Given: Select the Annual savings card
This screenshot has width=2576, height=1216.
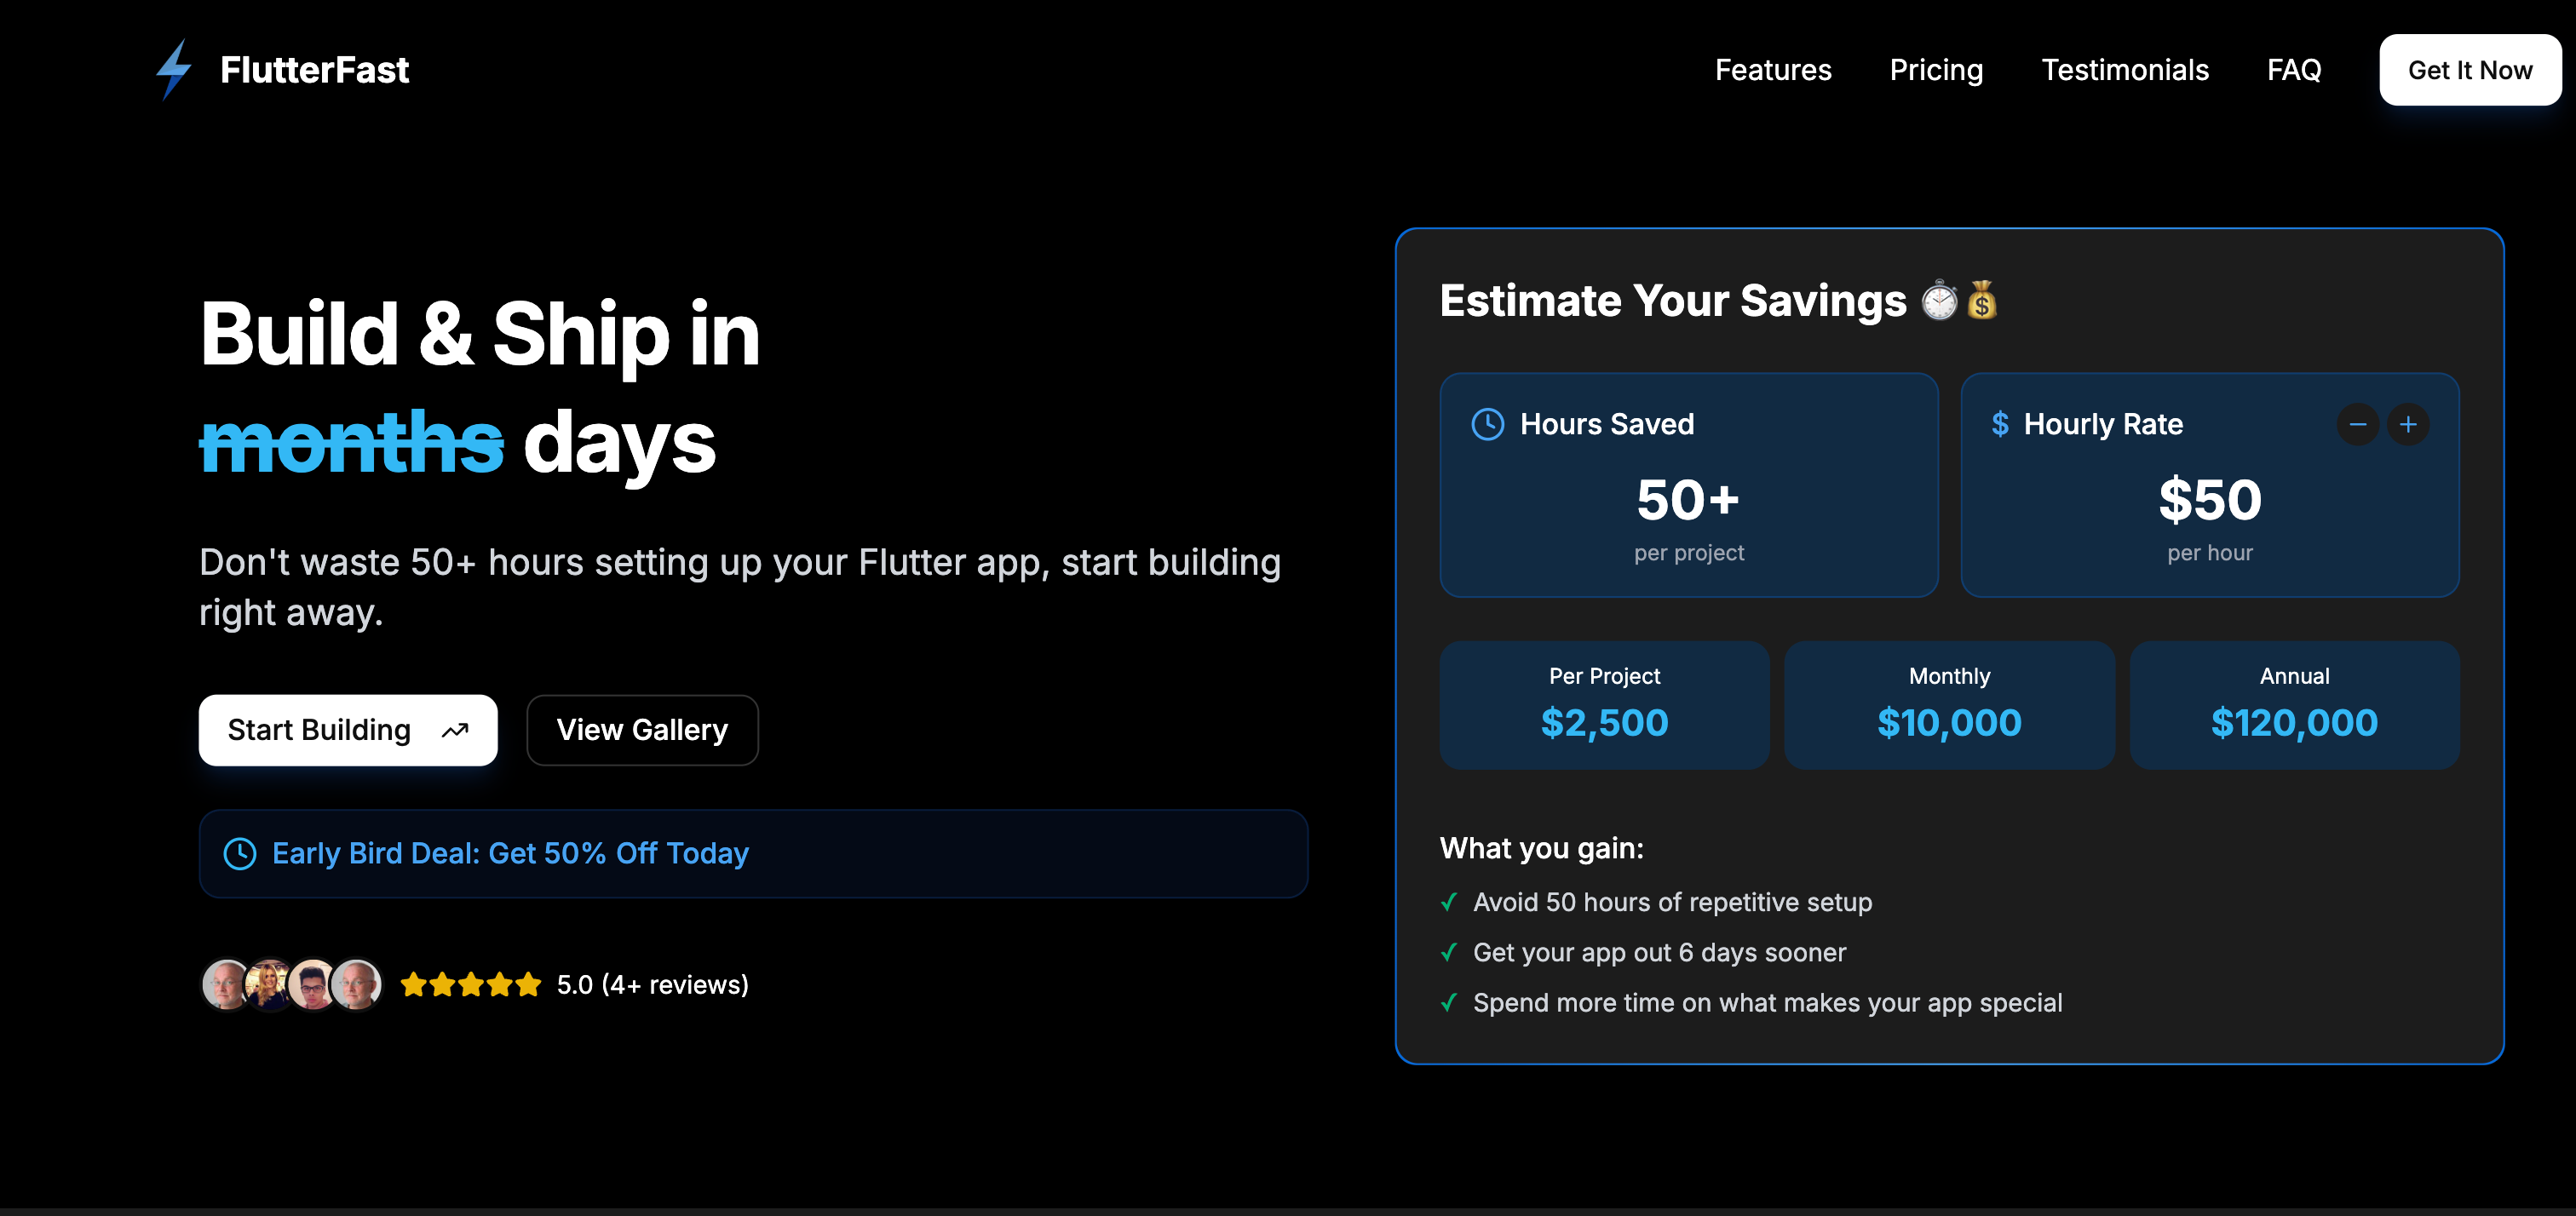Looking at the screenshot, I should tap(2294, 705).
